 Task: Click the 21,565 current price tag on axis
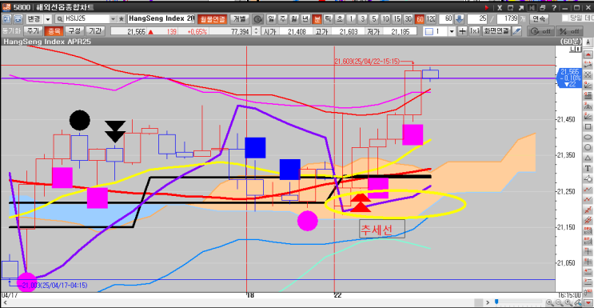568,78
